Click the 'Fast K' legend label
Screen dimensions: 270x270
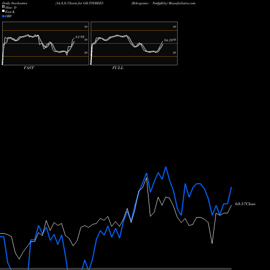point(10,12)
